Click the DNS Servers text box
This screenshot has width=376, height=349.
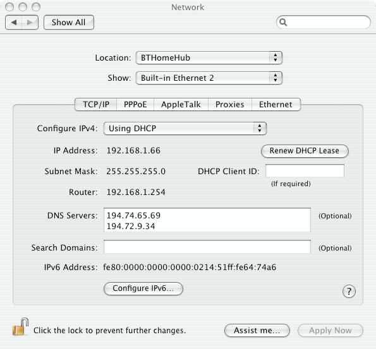(207, 220)
